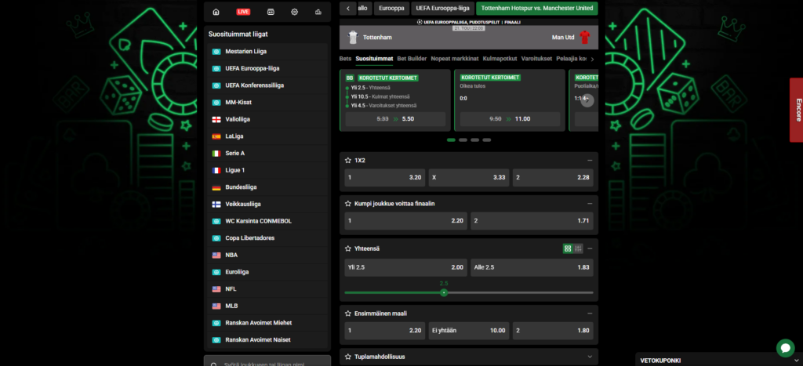
Task: Select Ei yhtään first goal at 10.00
Action: click(x=469, y=331)
